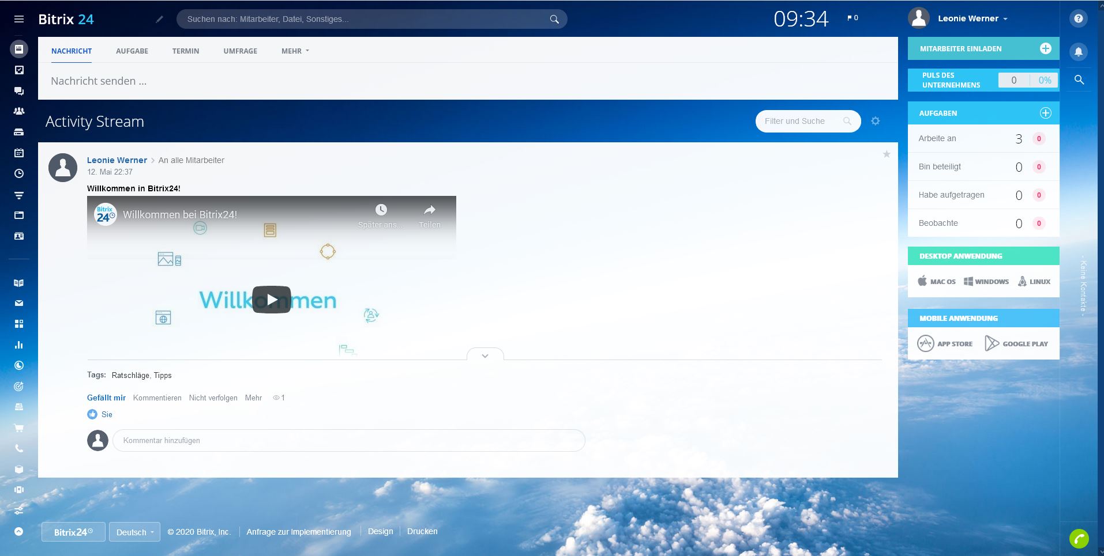Open Drive via the disk drive sidebar icon
Screen dimensions: 1104x556
click(x=19, y=132)
